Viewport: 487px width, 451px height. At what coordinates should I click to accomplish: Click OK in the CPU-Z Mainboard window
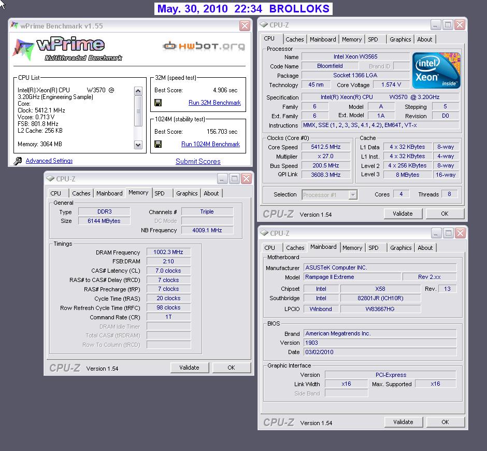coord(446,422)
